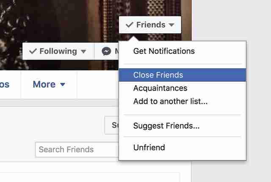271x182 pixels.
Task: Click the checkmark icon beside Following
Action: (x=33, y=51)
